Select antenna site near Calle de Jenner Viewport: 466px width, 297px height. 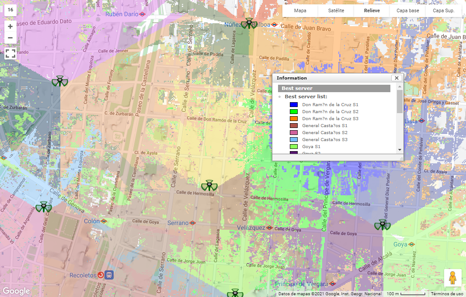tap(60, 81)
